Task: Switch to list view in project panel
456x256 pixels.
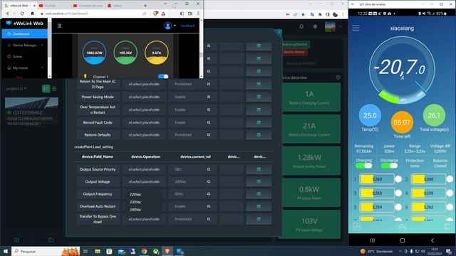Action: pyautogui.click(x=54, y=88)
